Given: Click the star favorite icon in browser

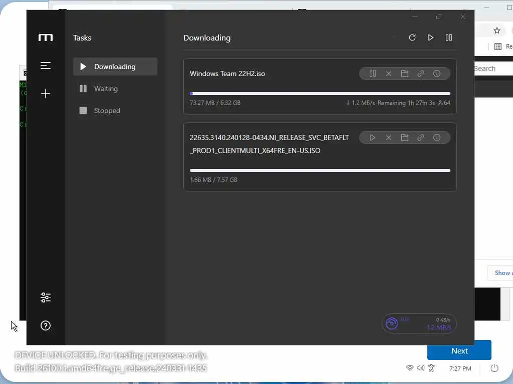Looking at the screenshot, I should pyautogui.click(x=496, y=30).
